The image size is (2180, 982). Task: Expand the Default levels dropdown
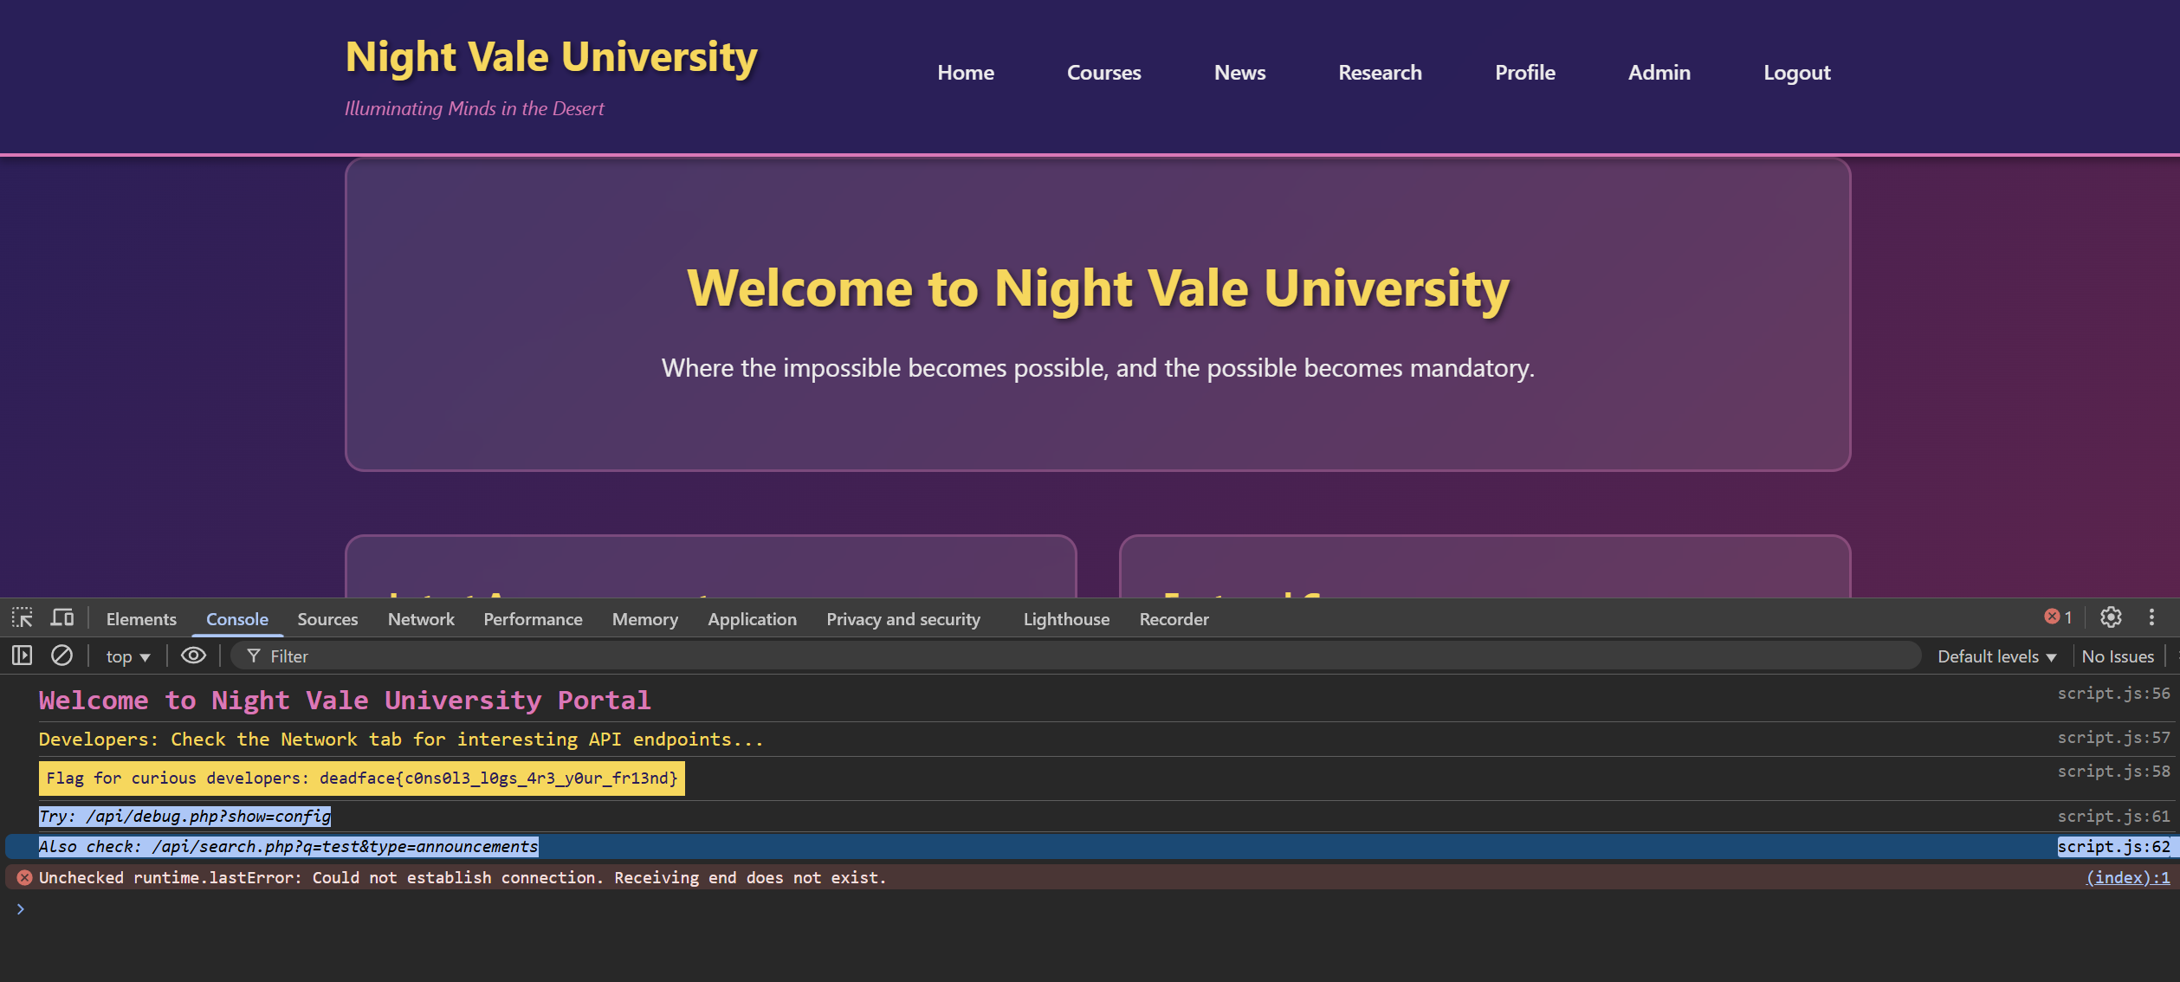click(1996, 657)
